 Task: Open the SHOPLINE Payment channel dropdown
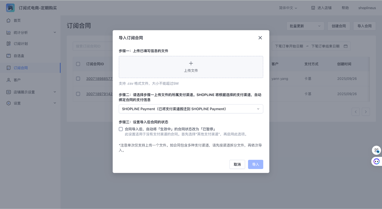point(191,109)
